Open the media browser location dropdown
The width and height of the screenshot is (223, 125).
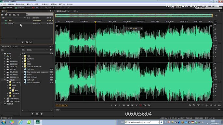tap(37, 50)
